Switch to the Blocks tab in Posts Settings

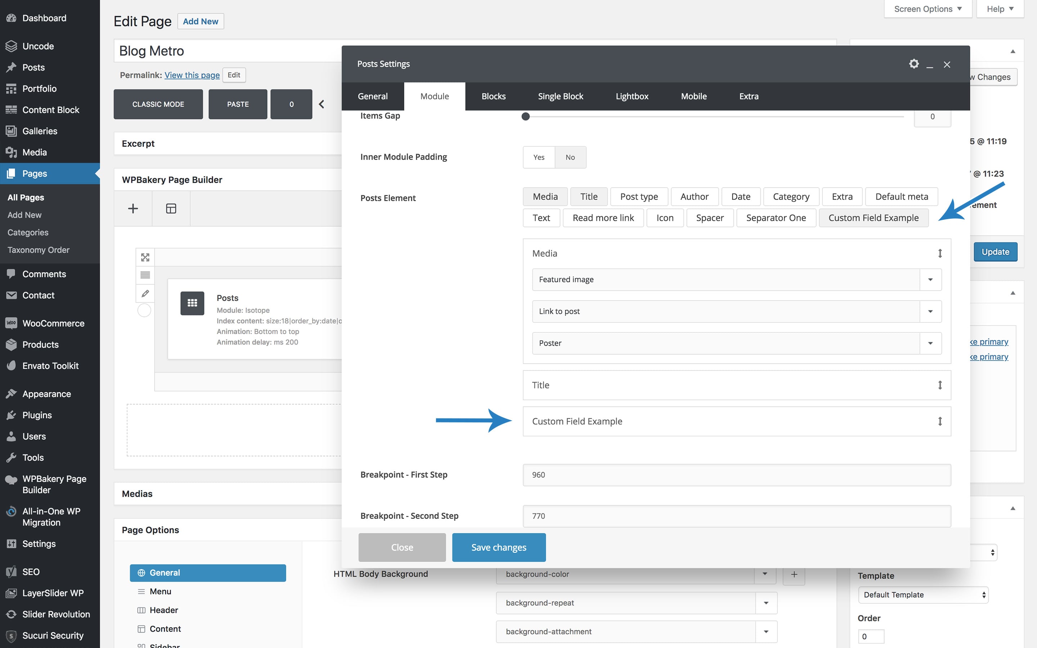pos(493,96)
